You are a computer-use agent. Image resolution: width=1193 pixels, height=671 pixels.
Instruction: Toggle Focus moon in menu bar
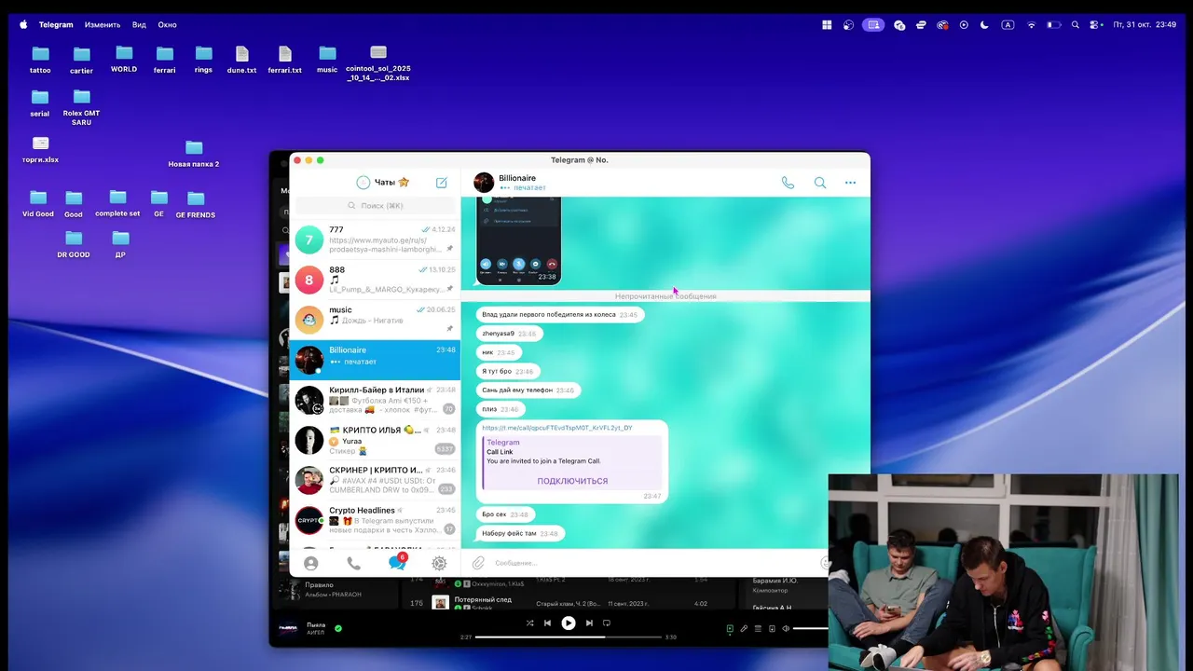[984, 25]
